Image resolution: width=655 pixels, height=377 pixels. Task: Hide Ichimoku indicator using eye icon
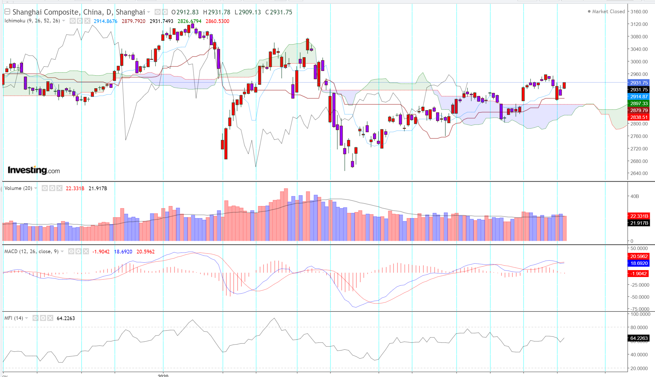(x=73, y=21)
